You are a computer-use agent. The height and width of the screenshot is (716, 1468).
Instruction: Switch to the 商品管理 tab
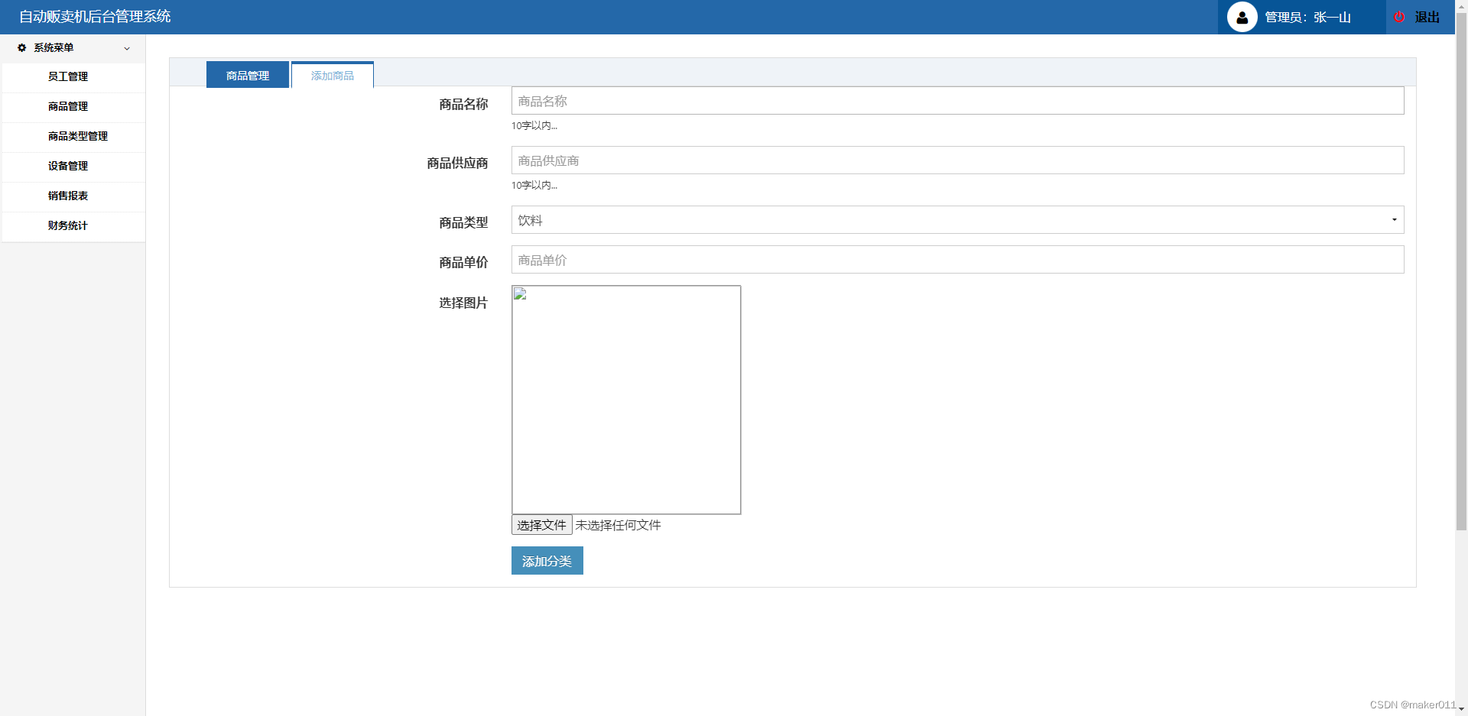point(248,75)
